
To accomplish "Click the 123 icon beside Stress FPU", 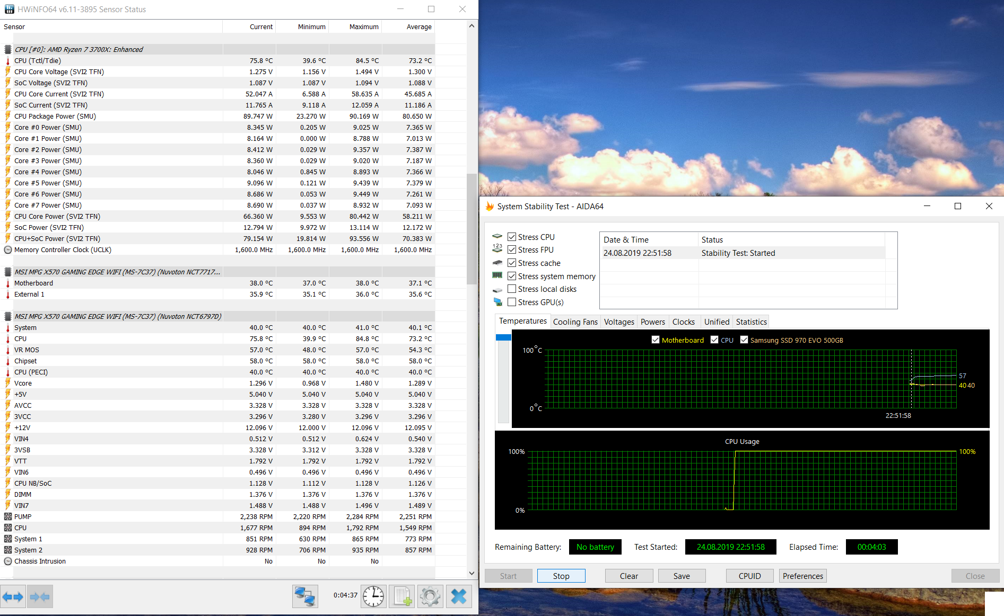I will pos(497,249).
